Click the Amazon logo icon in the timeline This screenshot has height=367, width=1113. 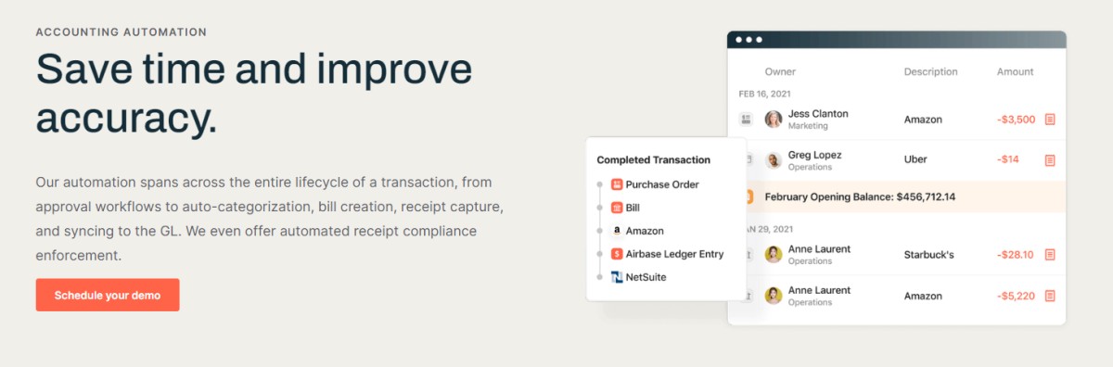coord(617,231)
